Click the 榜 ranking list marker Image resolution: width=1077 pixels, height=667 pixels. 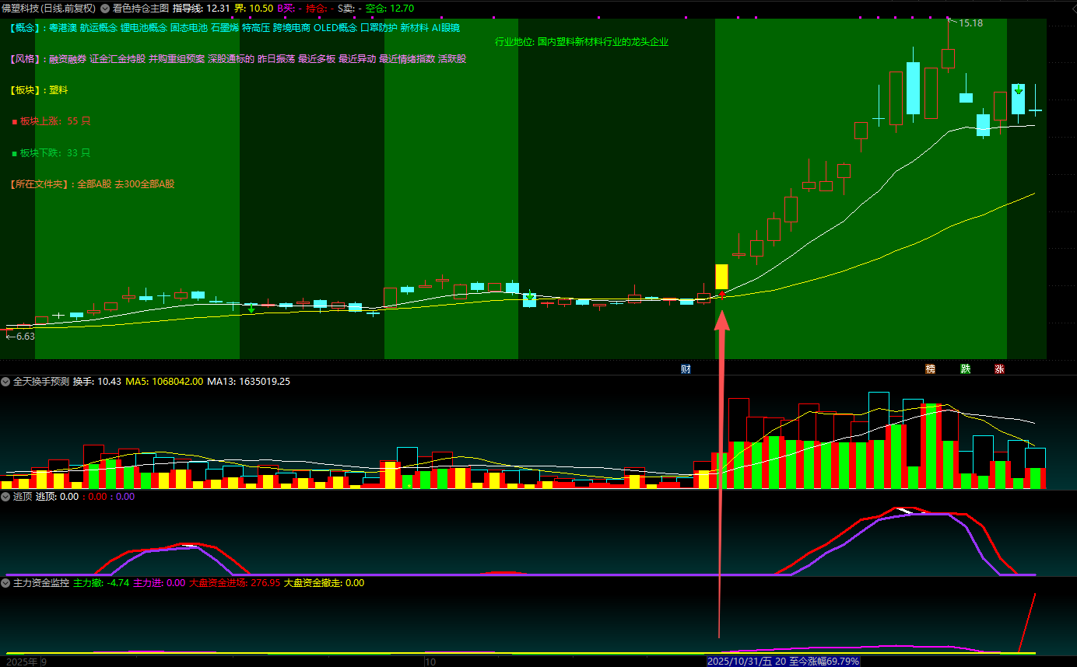929,369
